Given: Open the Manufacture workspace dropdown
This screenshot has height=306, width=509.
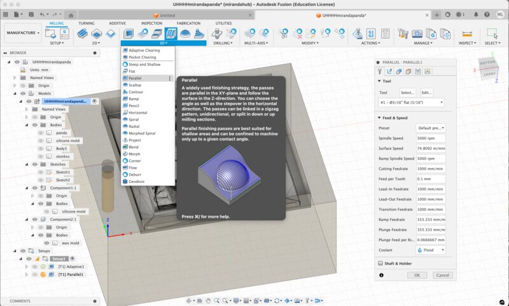Looking at the screenshot, I should point(23,32).
